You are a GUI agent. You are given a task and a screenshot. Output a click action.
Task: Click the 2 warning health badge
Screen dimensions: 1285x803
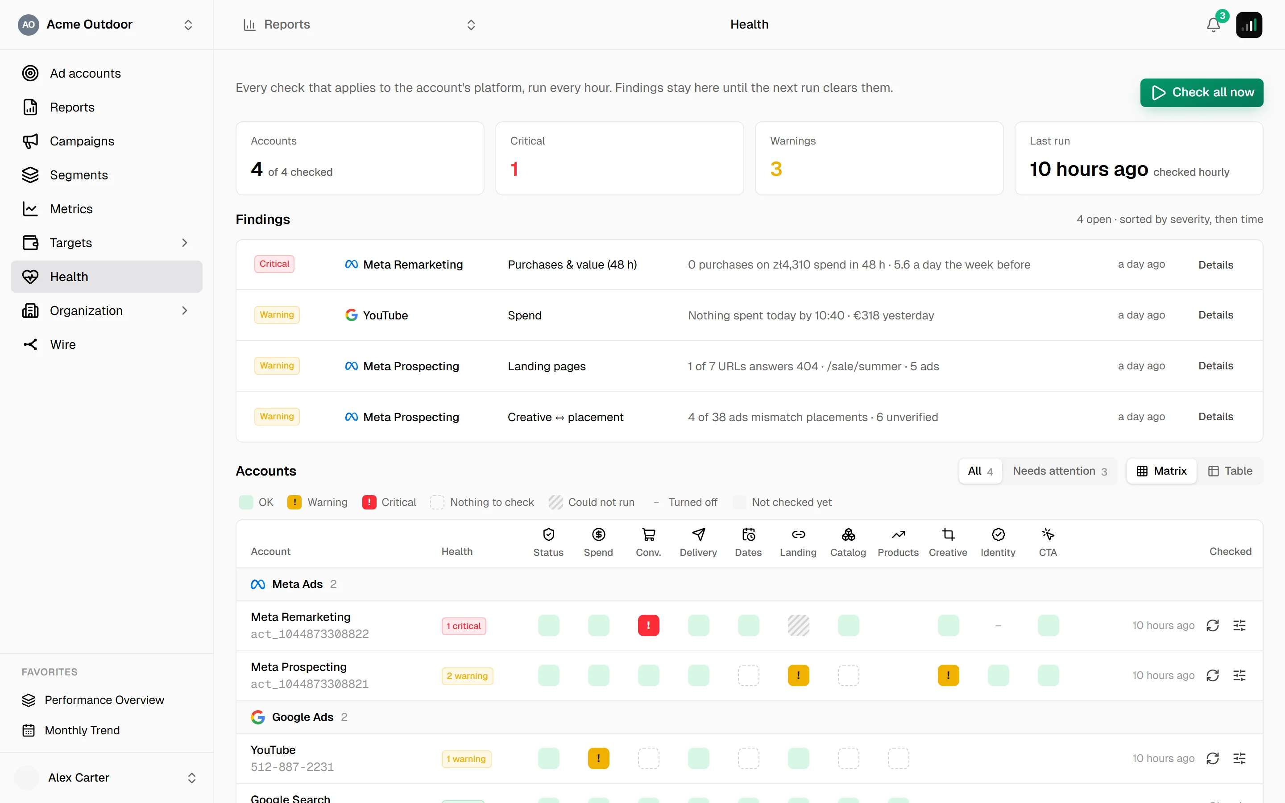point(467,676)
